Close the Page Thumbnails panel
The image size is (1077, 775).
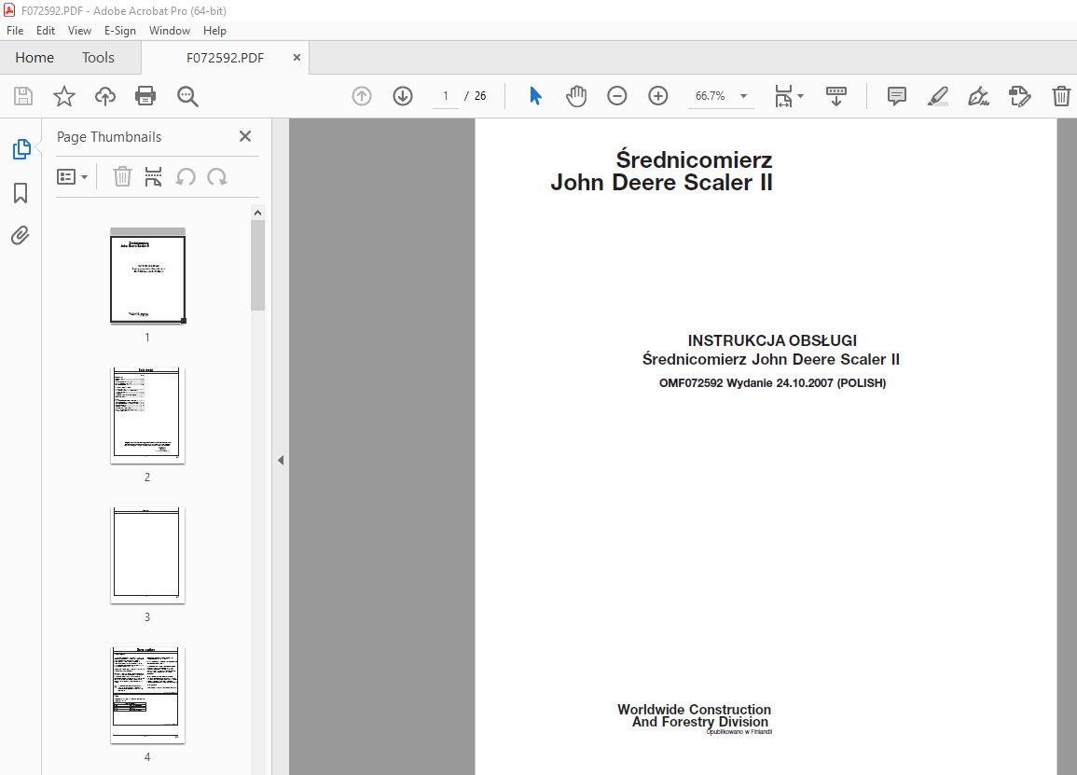[245, 136]
